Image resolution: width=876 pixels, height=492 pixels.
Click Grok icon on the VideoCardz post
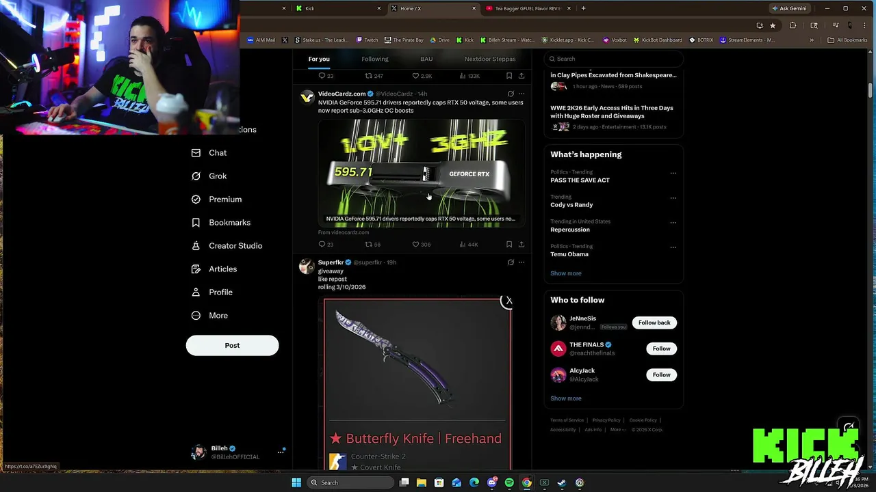click(511, 94)
